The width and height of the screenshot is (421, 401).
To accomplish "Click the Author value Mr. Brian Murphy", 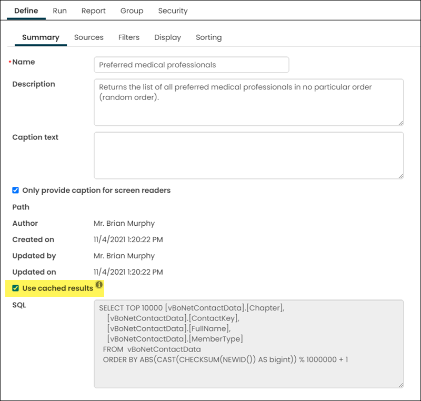I will click(124, 223).
